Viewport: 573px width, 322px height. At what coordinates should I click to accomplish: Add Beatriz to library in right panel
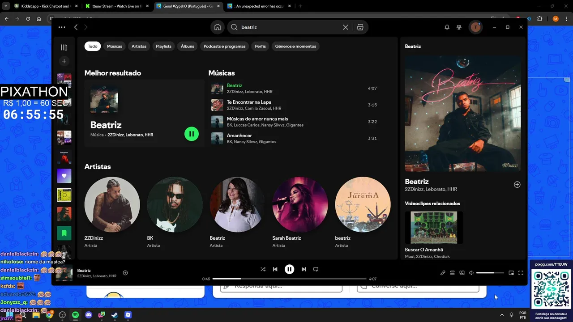(517, 184)
